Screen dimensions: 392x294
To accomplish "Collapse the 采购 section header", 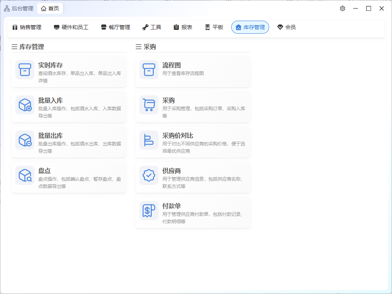I will point(146,47).
